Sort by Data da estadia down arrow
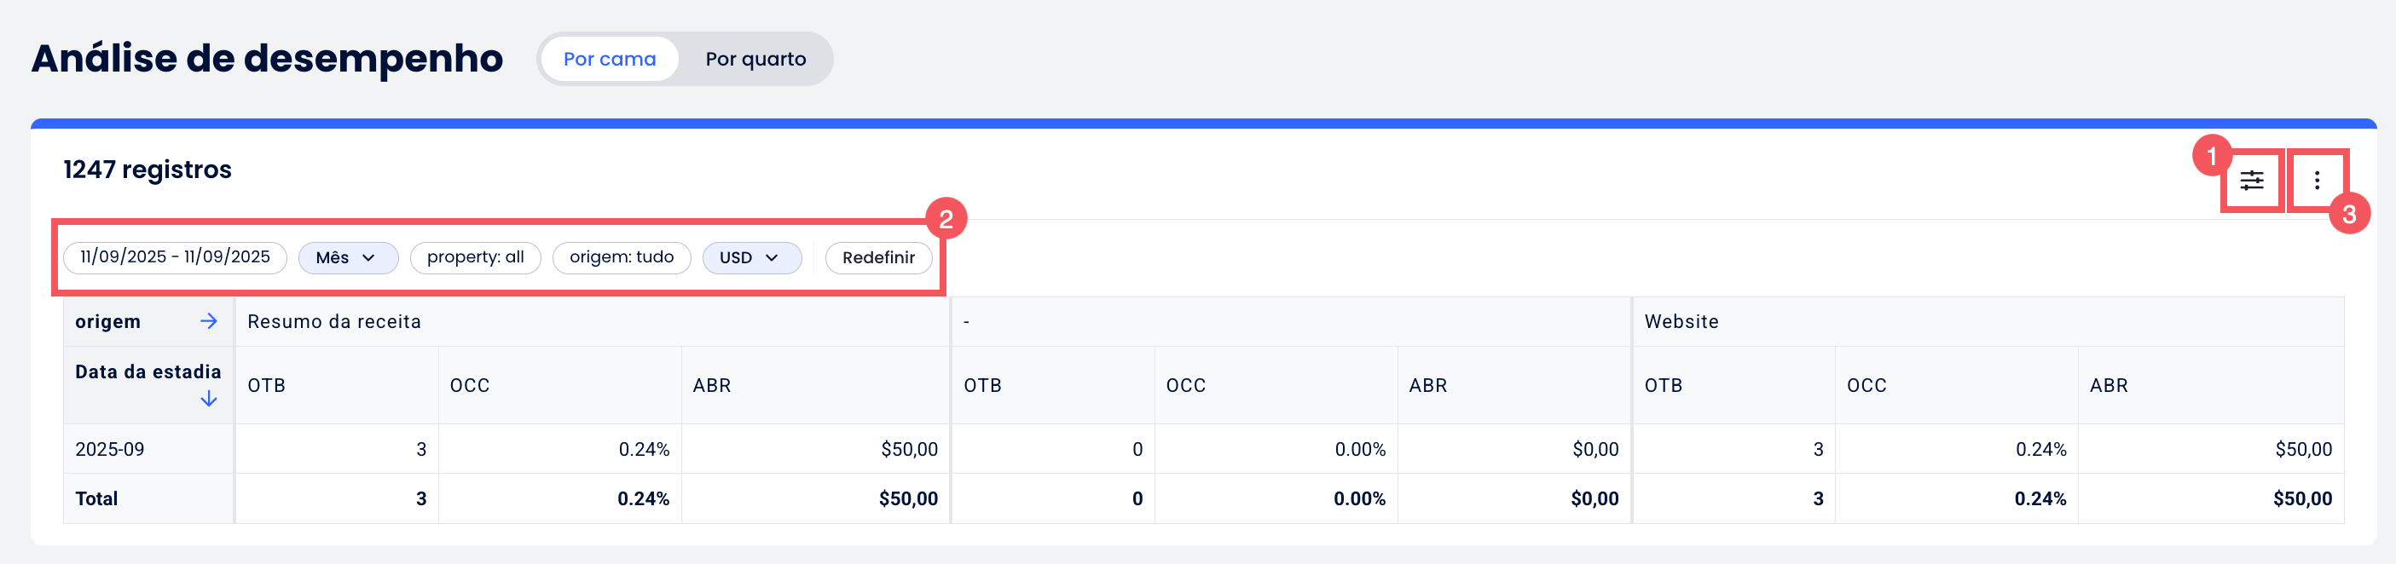Viewport: 2396px width, 564px height. click(x=208, y=400)
